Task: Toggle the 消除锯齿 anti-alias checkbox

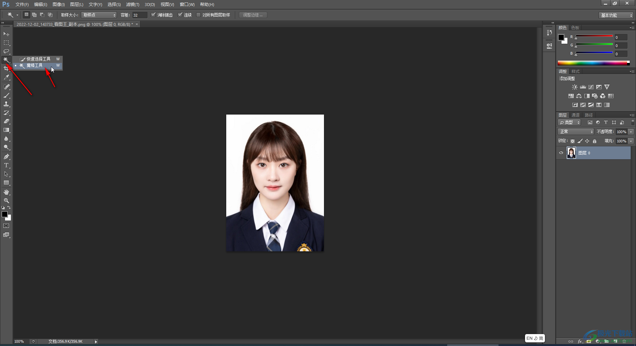Action: tap(153, 15)
